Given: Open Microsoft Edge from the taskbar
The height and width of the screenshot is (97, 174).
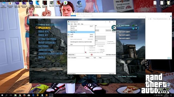Looking at the screenshot, I should coord(33,95).
